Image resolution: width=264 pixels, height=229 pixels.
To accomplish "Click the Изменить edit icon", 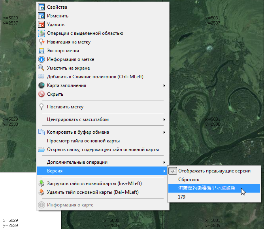I will pos(41,16).
